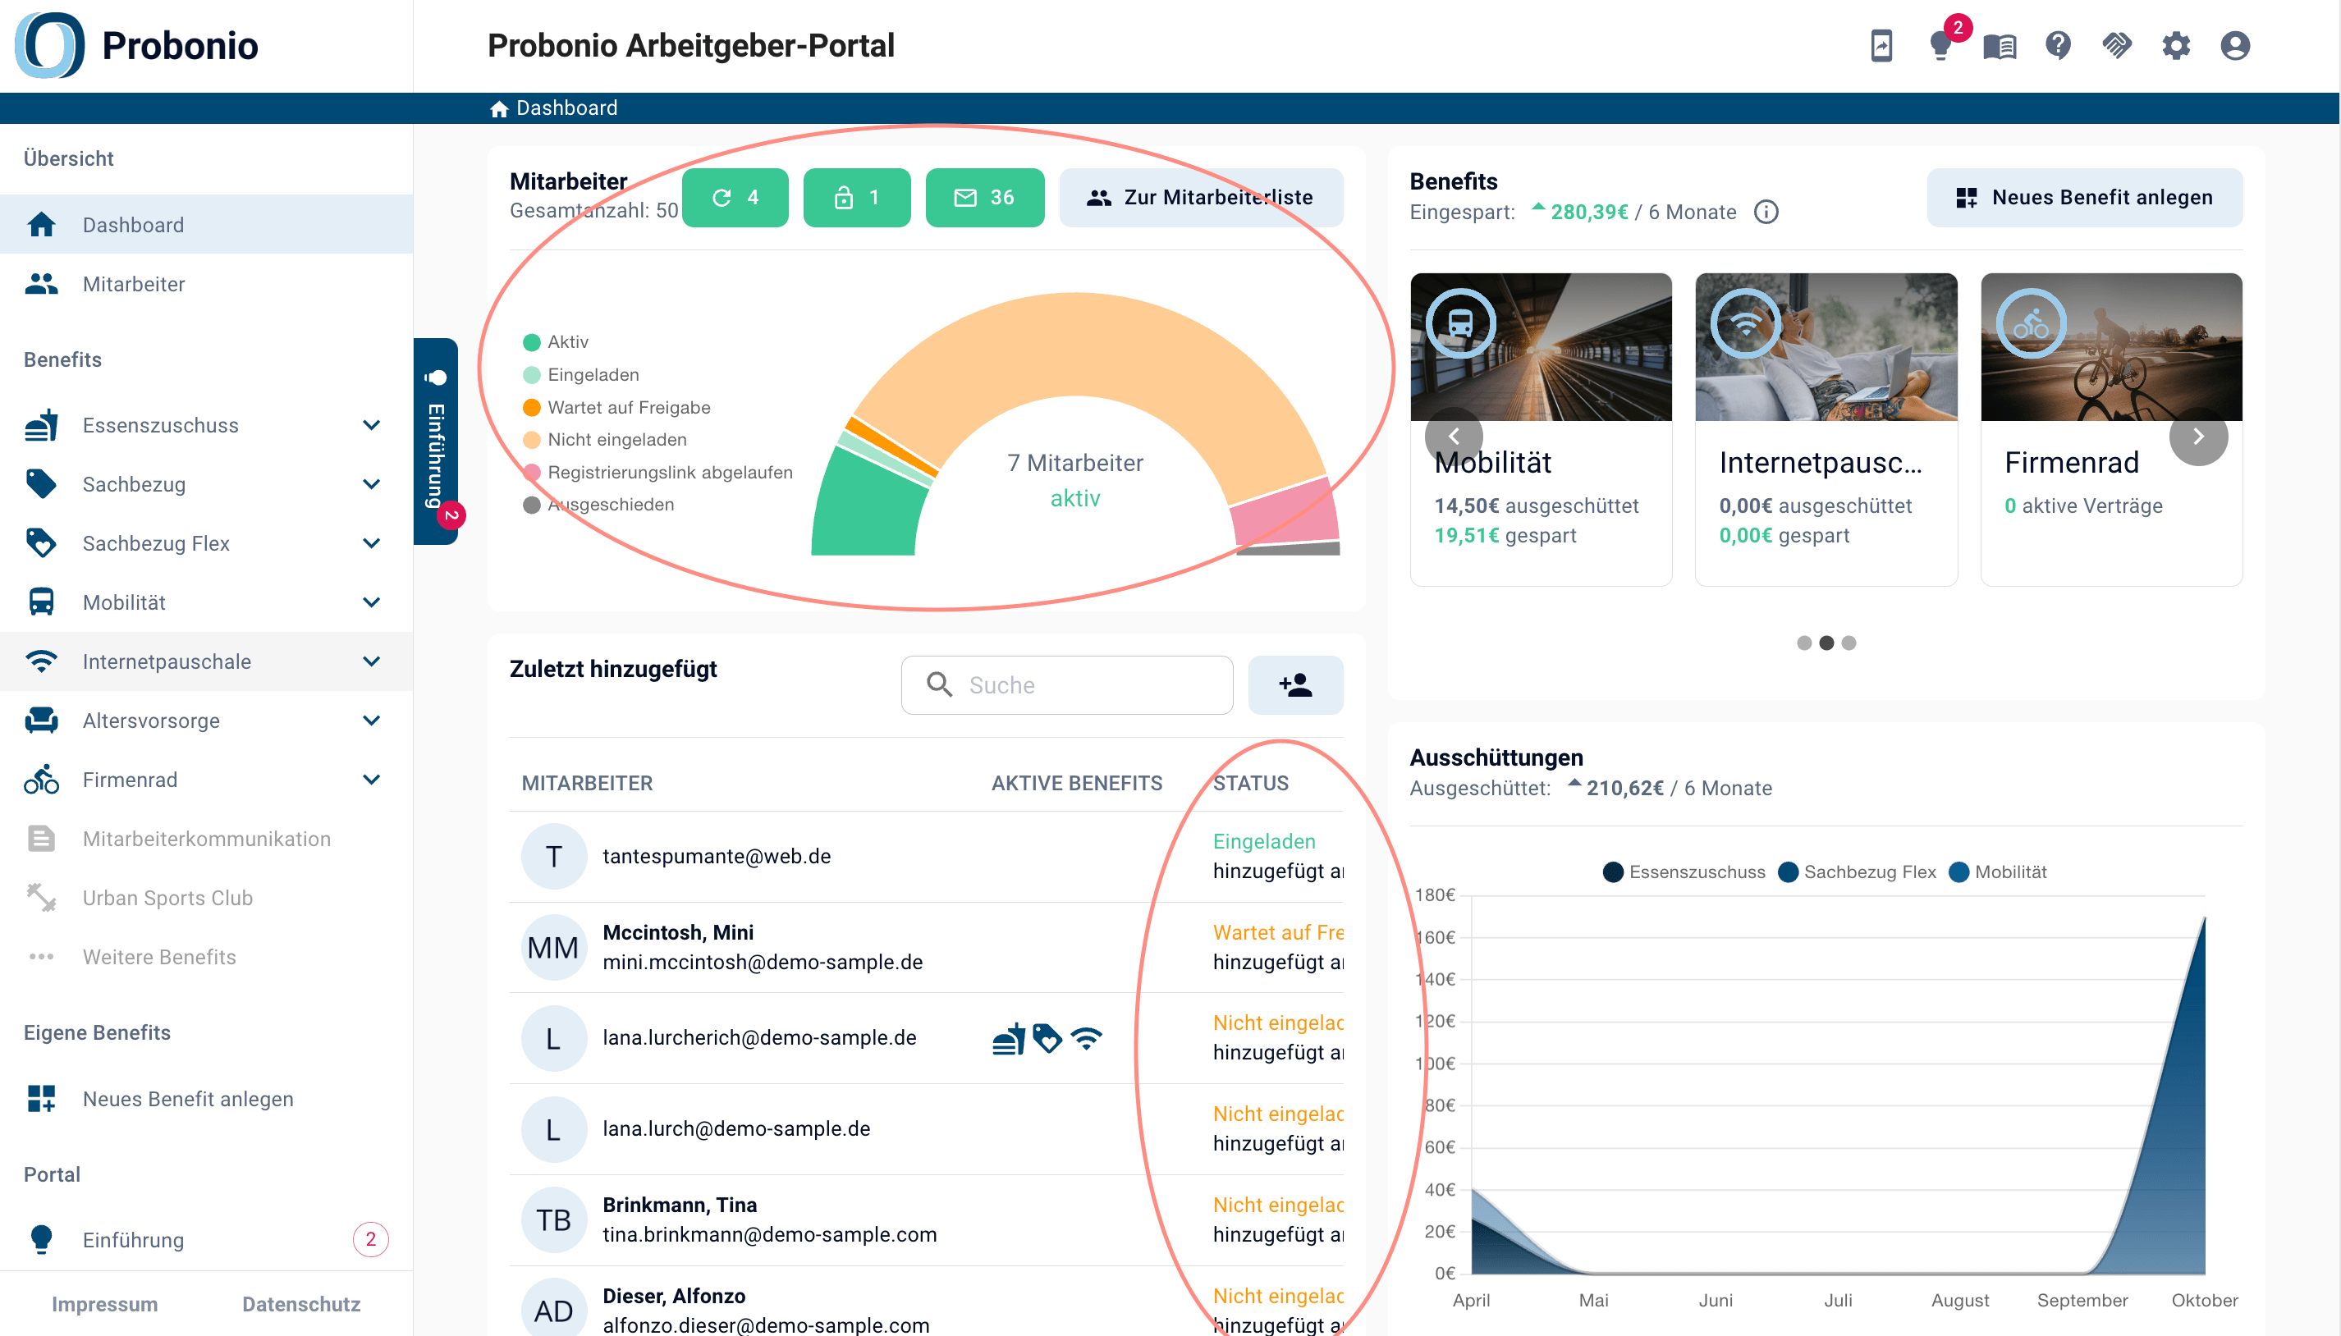
Task: Click the STATUS column header
Action: click(x=1251, y=783)
